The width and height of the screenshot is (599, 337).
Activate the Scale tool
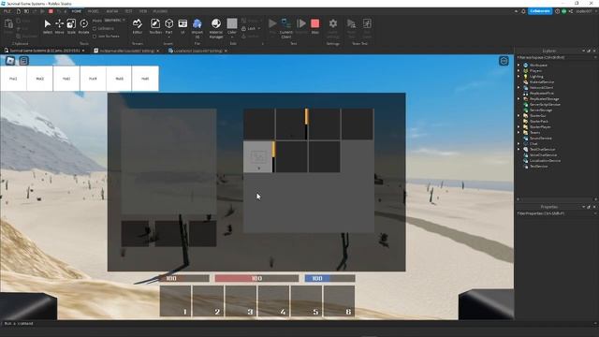[71, 26]
